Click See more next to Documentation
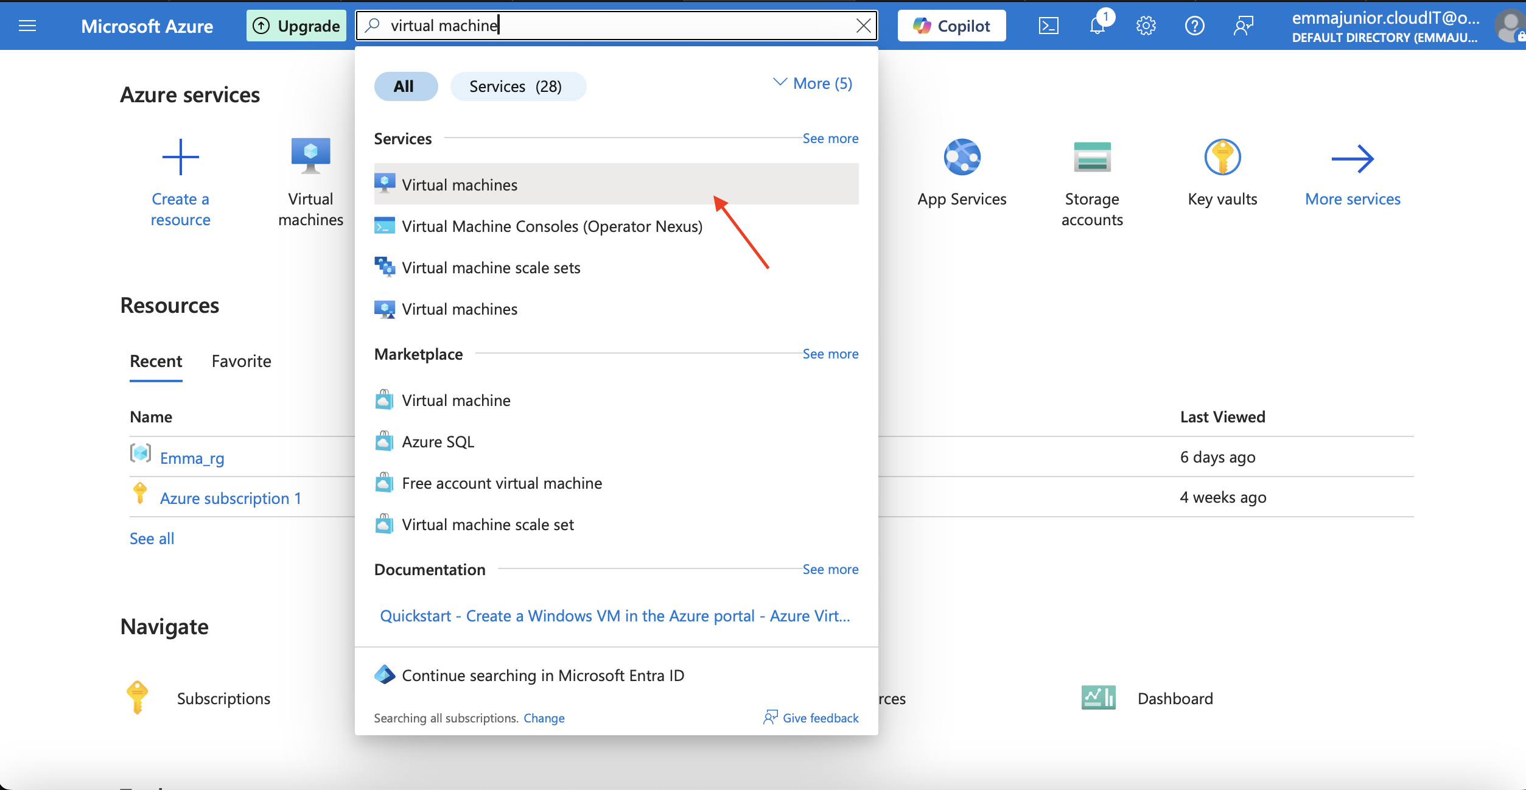The width and height of the screenshot is (1526, 790). (x=830, y=569)
